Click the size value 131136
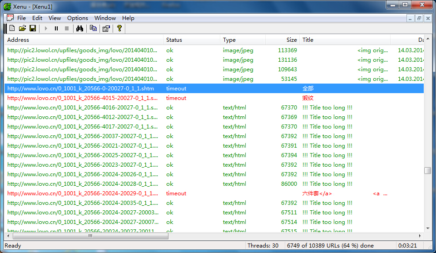This screenshot has width=436, height=253. tap(287, 60)
